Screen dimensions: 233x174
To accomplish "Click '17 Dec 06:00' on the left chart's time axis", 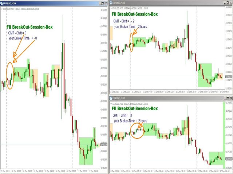I will [x=93, y=171].
